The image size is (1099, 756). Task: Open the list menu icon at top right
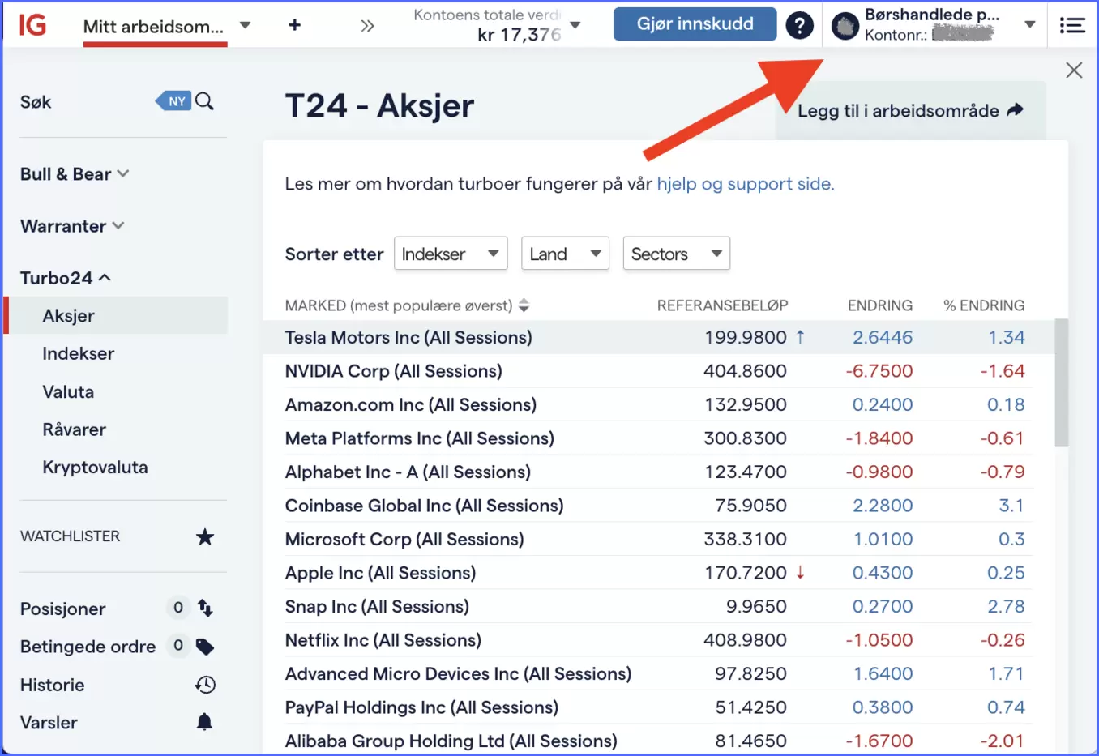tap(1072, 26)
